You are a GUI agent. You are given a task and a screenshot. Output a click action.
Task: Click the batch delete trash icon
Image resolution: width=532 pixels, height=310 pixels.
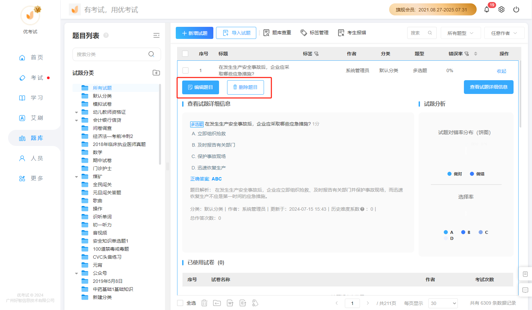coord(204,303)
